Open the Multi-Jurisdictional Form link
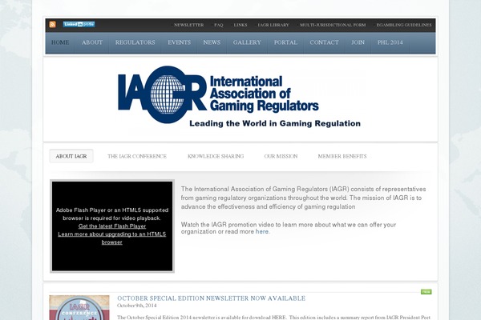481x320 pixels. click(333, 25)
